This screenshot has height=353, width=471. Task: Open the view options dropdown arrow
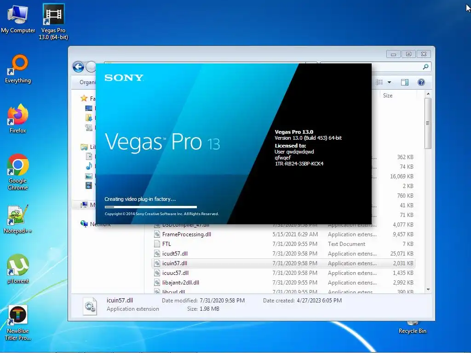pos(389,82)
